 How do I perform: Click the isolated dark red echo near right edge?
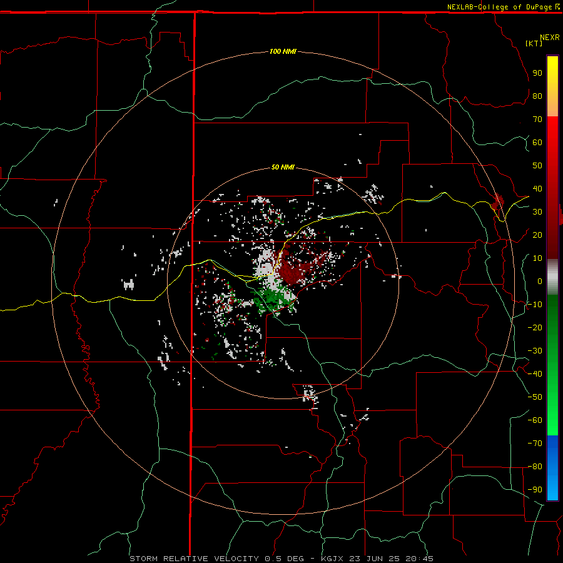click(x=498, y=202)
